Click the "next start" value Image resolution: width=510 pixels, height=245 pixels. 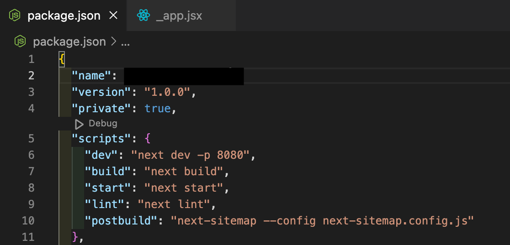184,188
